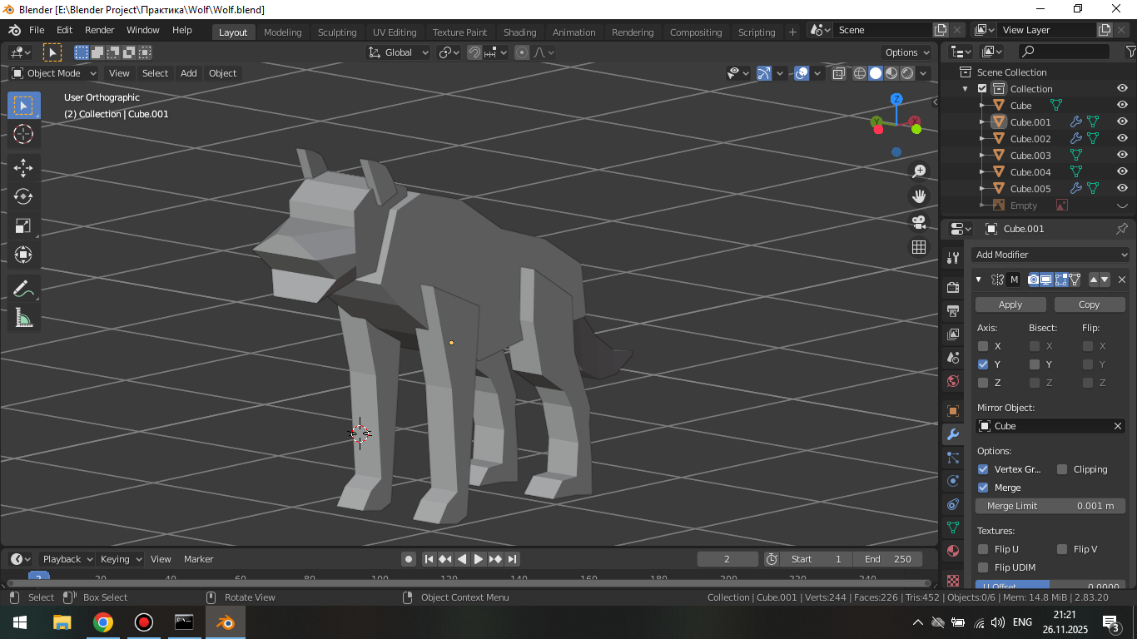Select the Cursor tool in toolbar

tap(23, 134)
